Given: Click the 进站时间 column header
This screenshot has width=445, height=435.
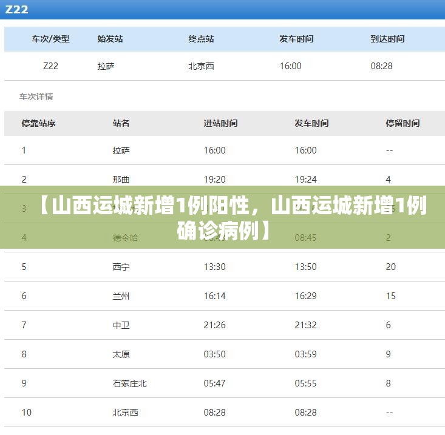Looking at the screenshot, I should [x=220, y=123].
